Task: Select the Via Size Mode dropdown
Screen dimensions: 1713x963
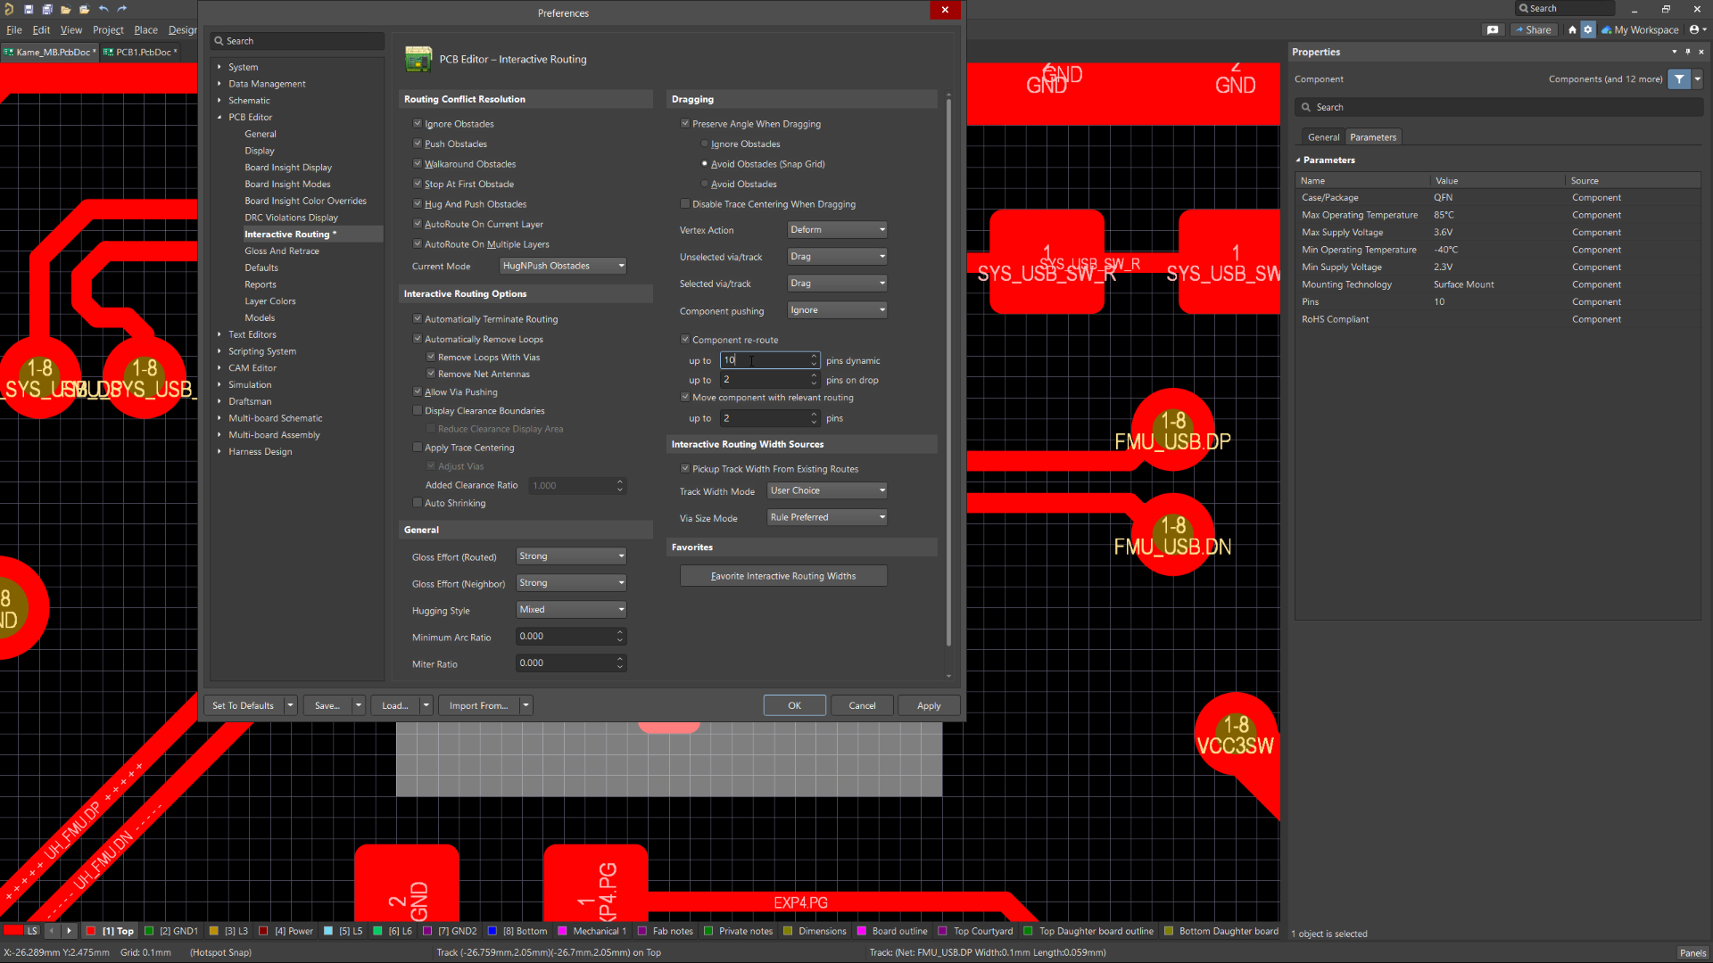Action: (827, 517)
